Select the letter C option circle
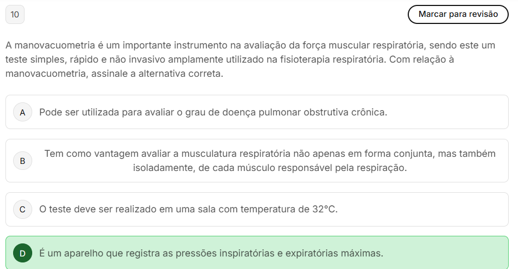Viewport: 518px width, 269px height. coord(22,209)
